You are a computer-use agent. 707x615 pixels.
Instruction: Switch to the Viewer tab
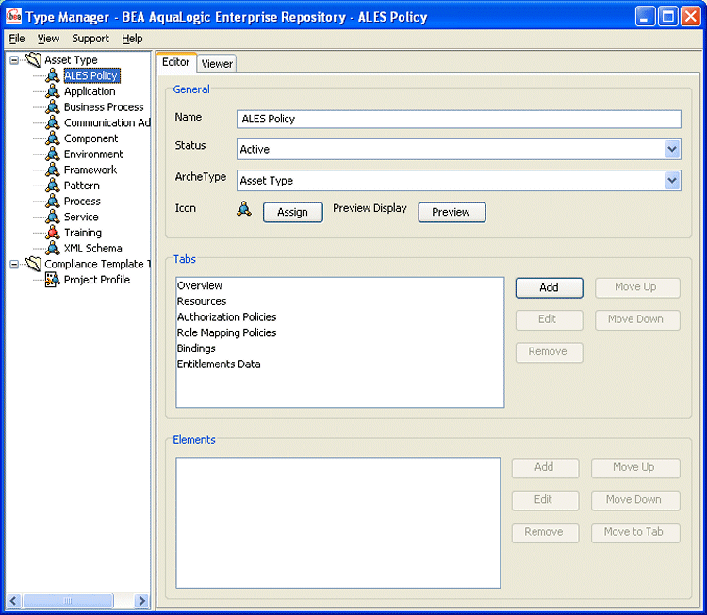217,63
